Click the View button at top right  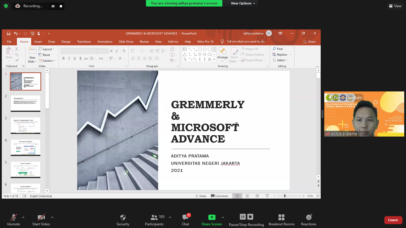[x=395, y=6]
